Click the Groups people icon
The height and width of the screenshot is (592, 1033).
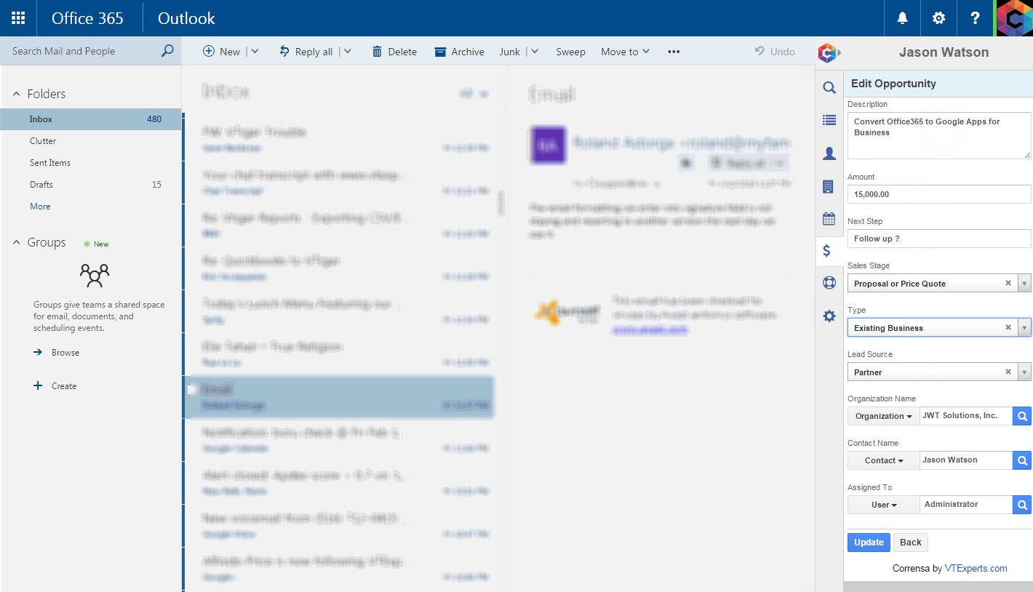[x=95, y=275]
